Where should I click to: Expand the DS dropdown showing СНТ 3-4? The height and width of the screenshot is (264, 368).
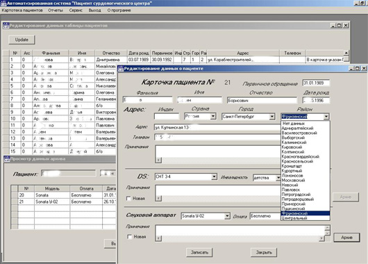point(214,176)
